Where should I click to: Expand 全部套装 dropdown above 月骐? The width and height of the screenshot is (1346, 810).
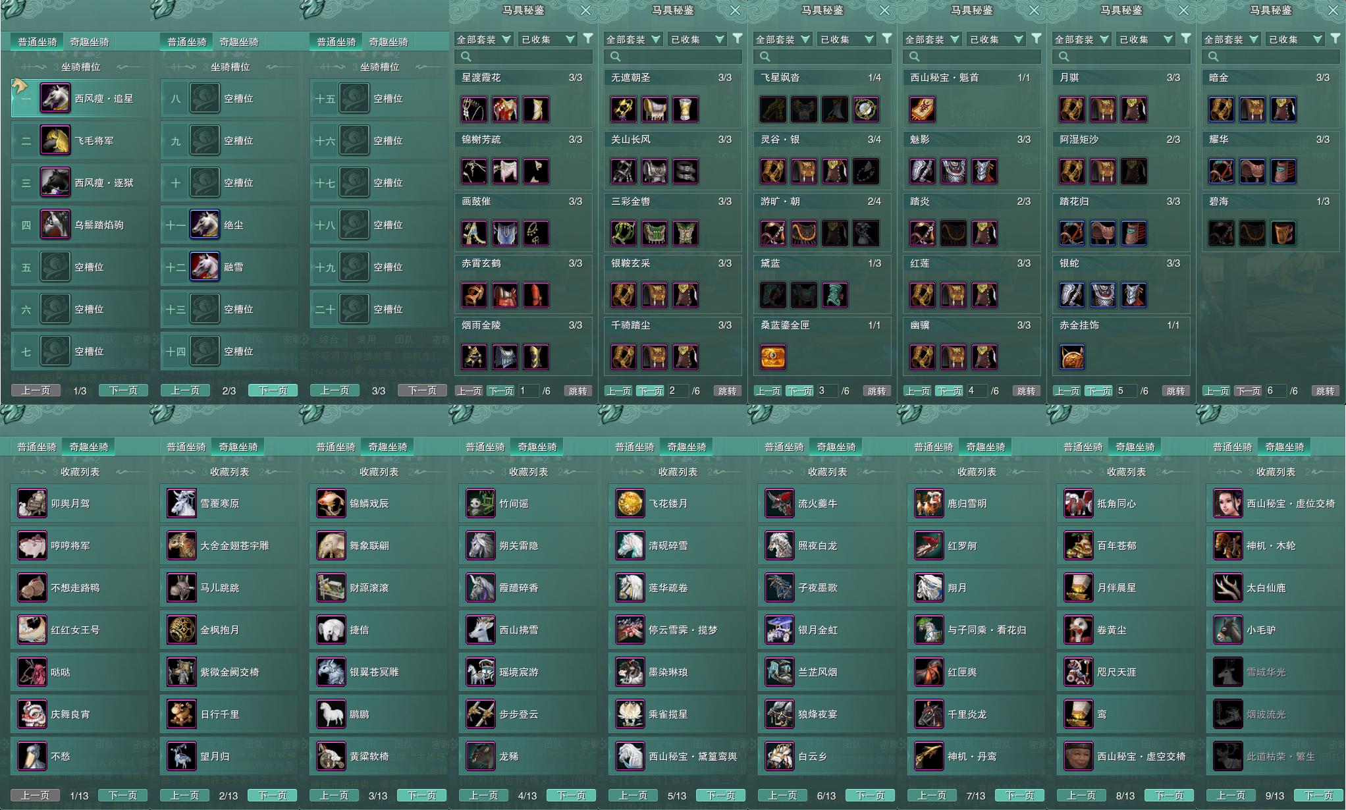[x=1081, y=40]
